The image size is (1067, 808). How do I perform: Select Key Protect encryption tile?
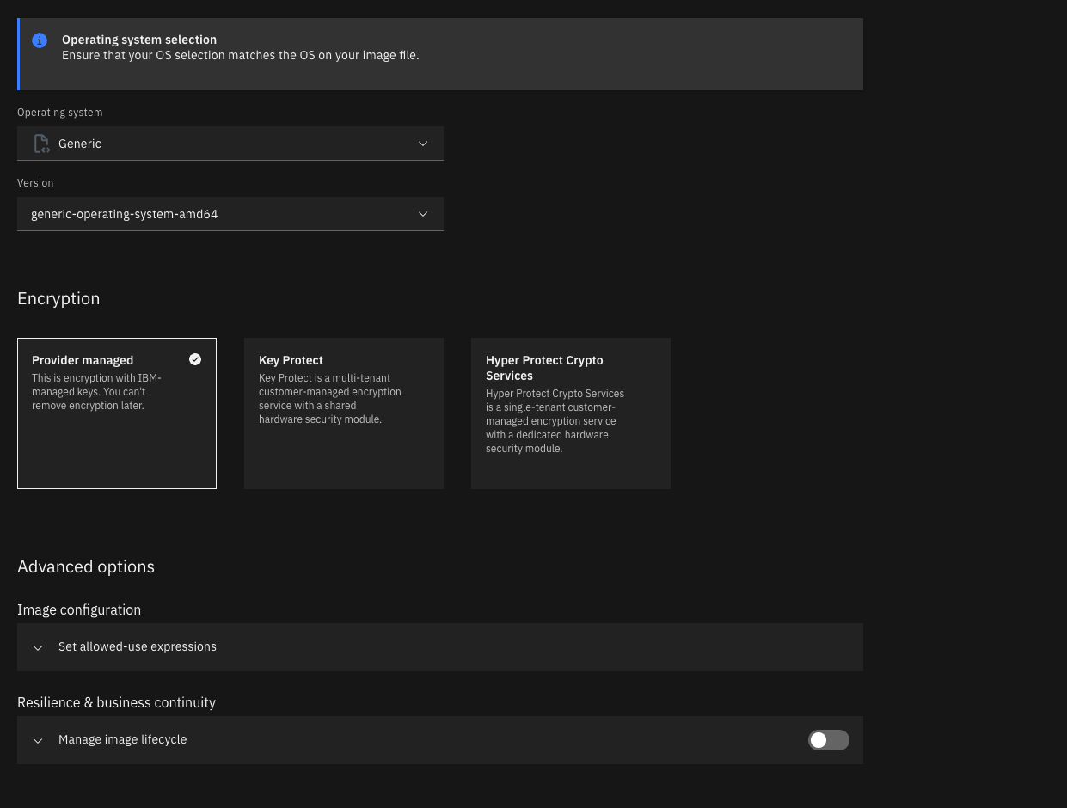[x=343, y=413]
